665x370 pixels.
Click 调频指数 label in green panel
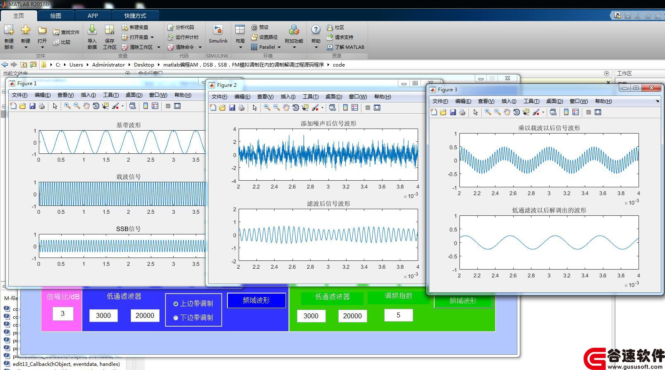pyautogui.click(x=399, y=296)
